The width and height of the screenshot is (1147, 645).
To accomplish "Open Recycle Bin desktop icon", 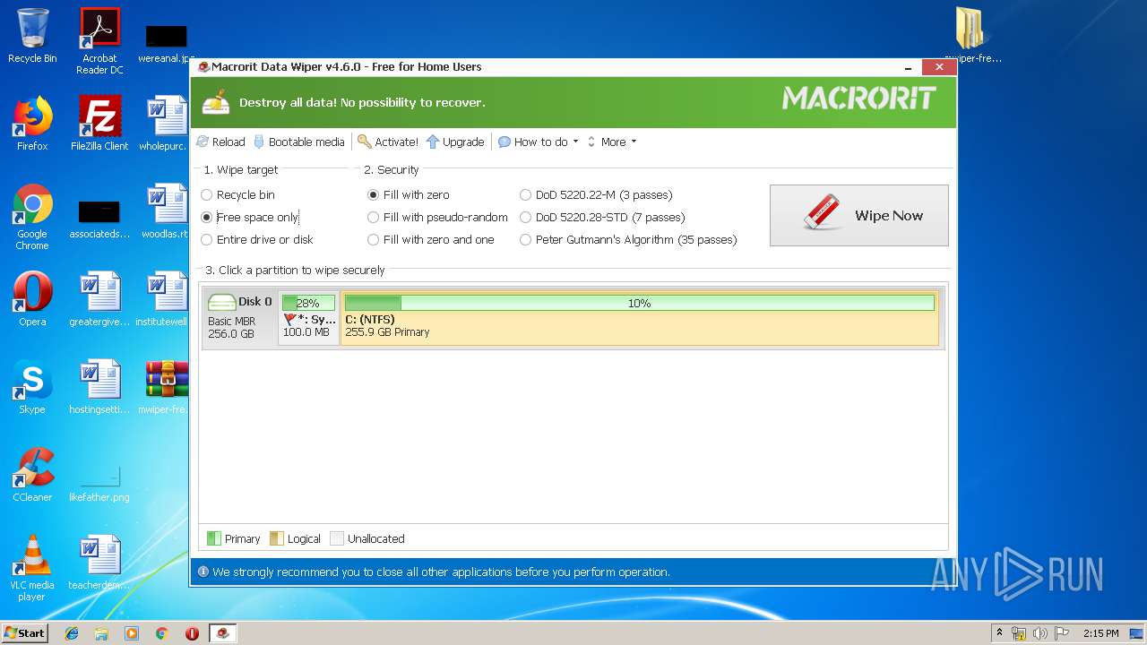I will click(x=32, y=36).
